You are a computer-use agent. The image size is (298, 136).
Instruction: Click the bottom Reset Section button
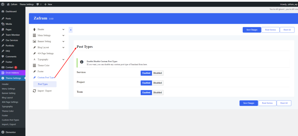[x=267, y=103]
